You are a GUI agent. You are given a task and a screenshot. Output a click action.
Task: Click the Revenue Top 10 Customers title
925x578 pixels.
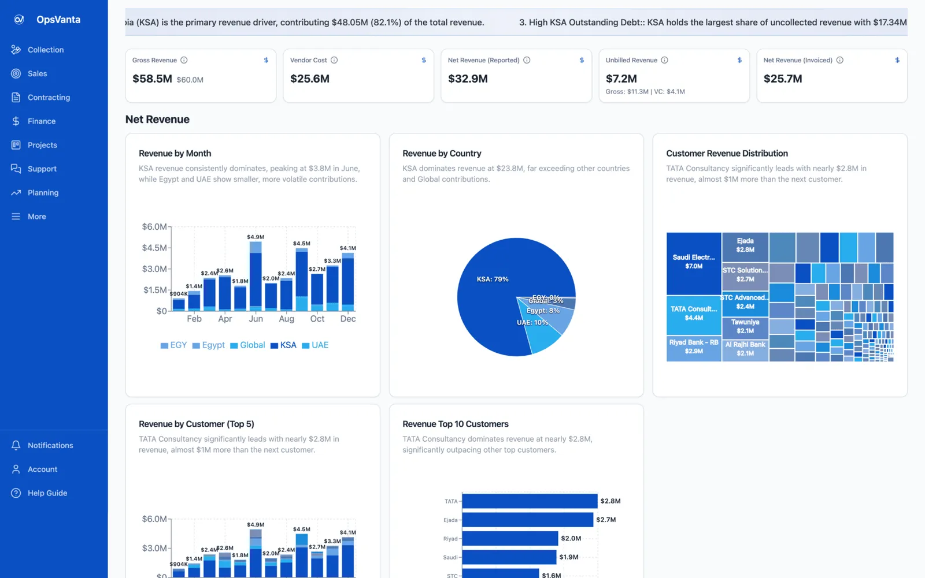456,424
